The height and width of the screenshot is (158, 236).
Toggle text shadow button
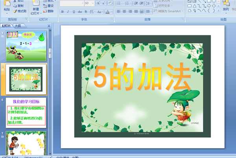pos(86,11)
